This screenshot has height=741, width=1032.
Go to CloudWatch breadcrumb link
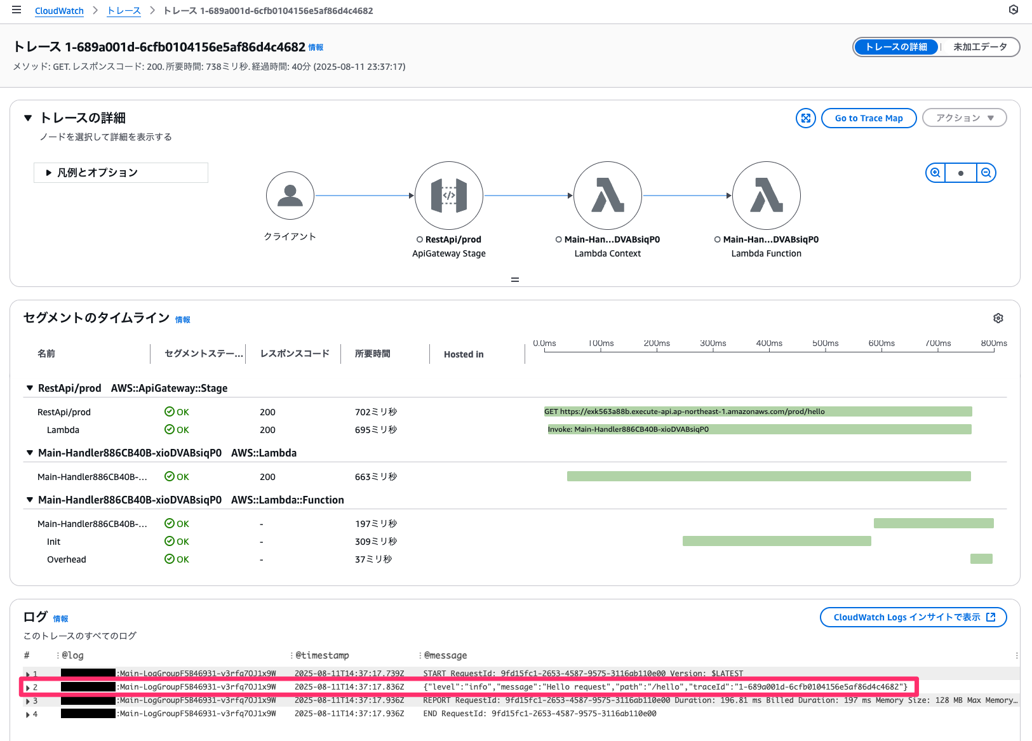pos(59,11)
